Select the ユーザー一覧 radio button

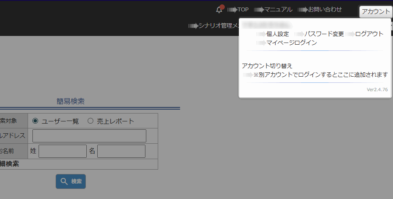click(x=35, y=121)
